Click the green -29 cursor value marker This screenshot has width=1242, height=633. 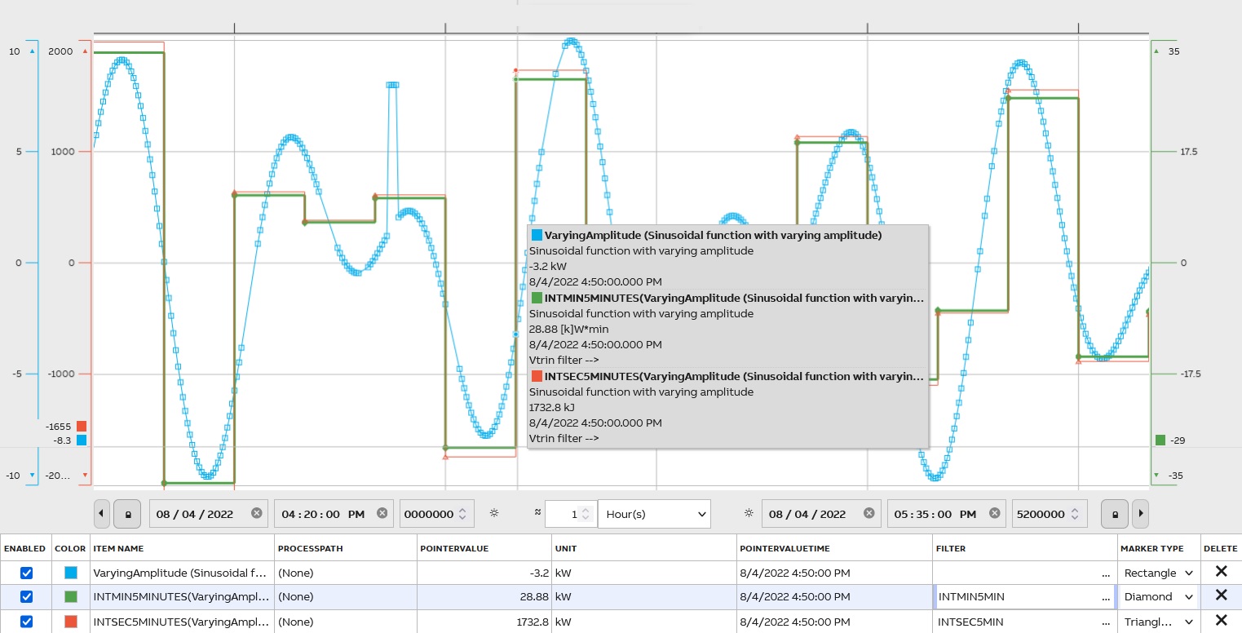tap(1160, 440)
